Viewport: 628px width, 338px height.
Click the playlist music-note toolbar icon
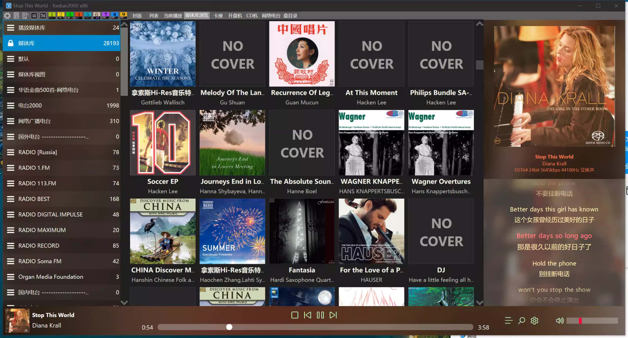(x=25, y=16)
